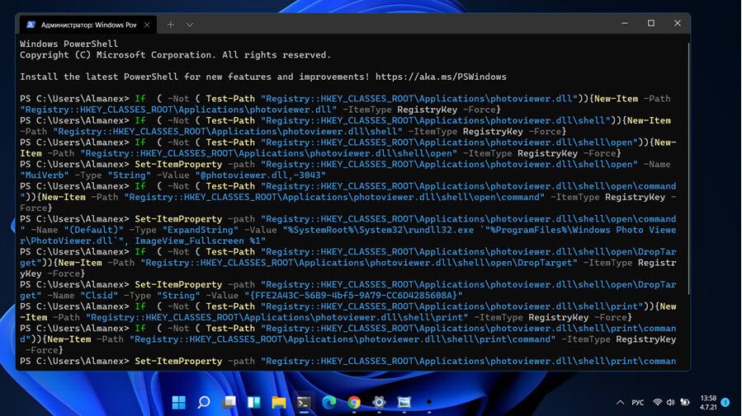Expand the new tab profile dropdown
Screen dimensions: 742x416
coord(190,25)
